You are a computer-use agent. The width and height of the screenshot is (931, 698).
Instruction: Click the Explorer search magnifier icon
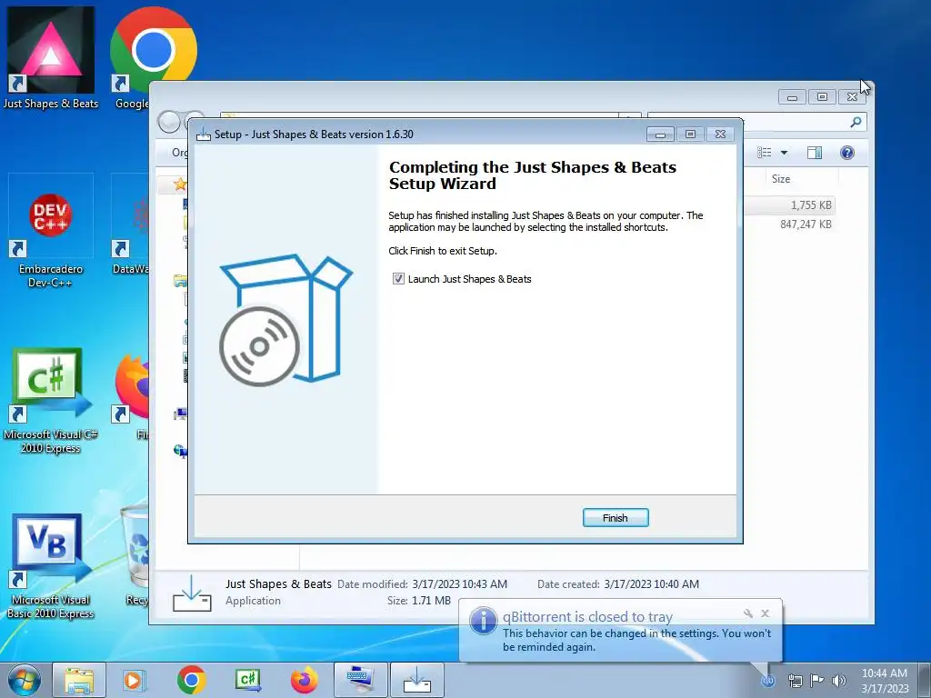856,122
